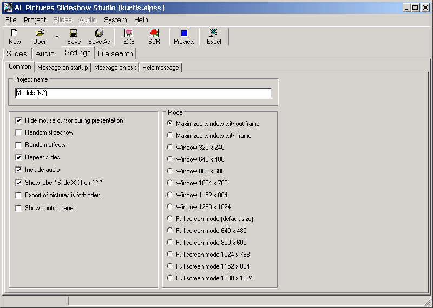Viewport: 433px width, 308px height.
Task: Enable the Random slideshow checkbox
Action: tap(19, 133)
